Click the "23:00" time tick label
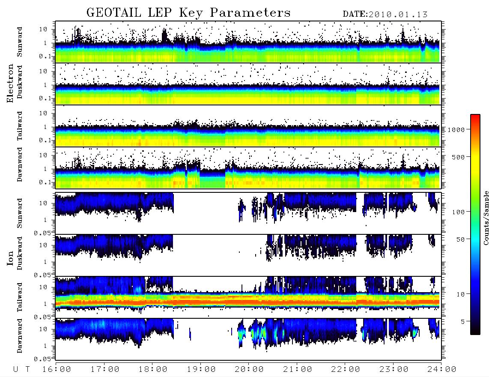489x377 pixels. (x=394, y=370)
